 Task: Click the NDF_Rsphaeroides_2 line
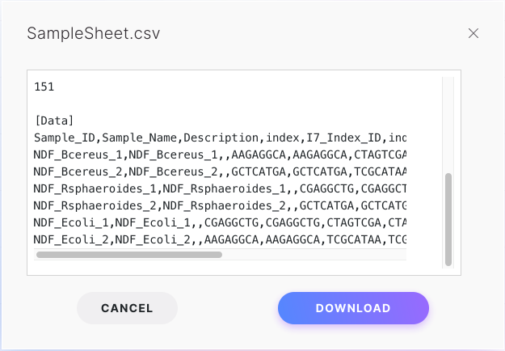tap(218, 205)
